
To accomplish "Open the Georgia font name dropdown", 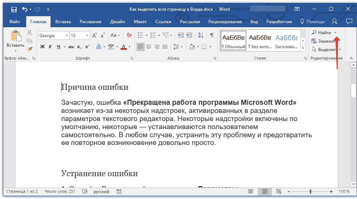I will pyautogui.click(x=67, y=36).
